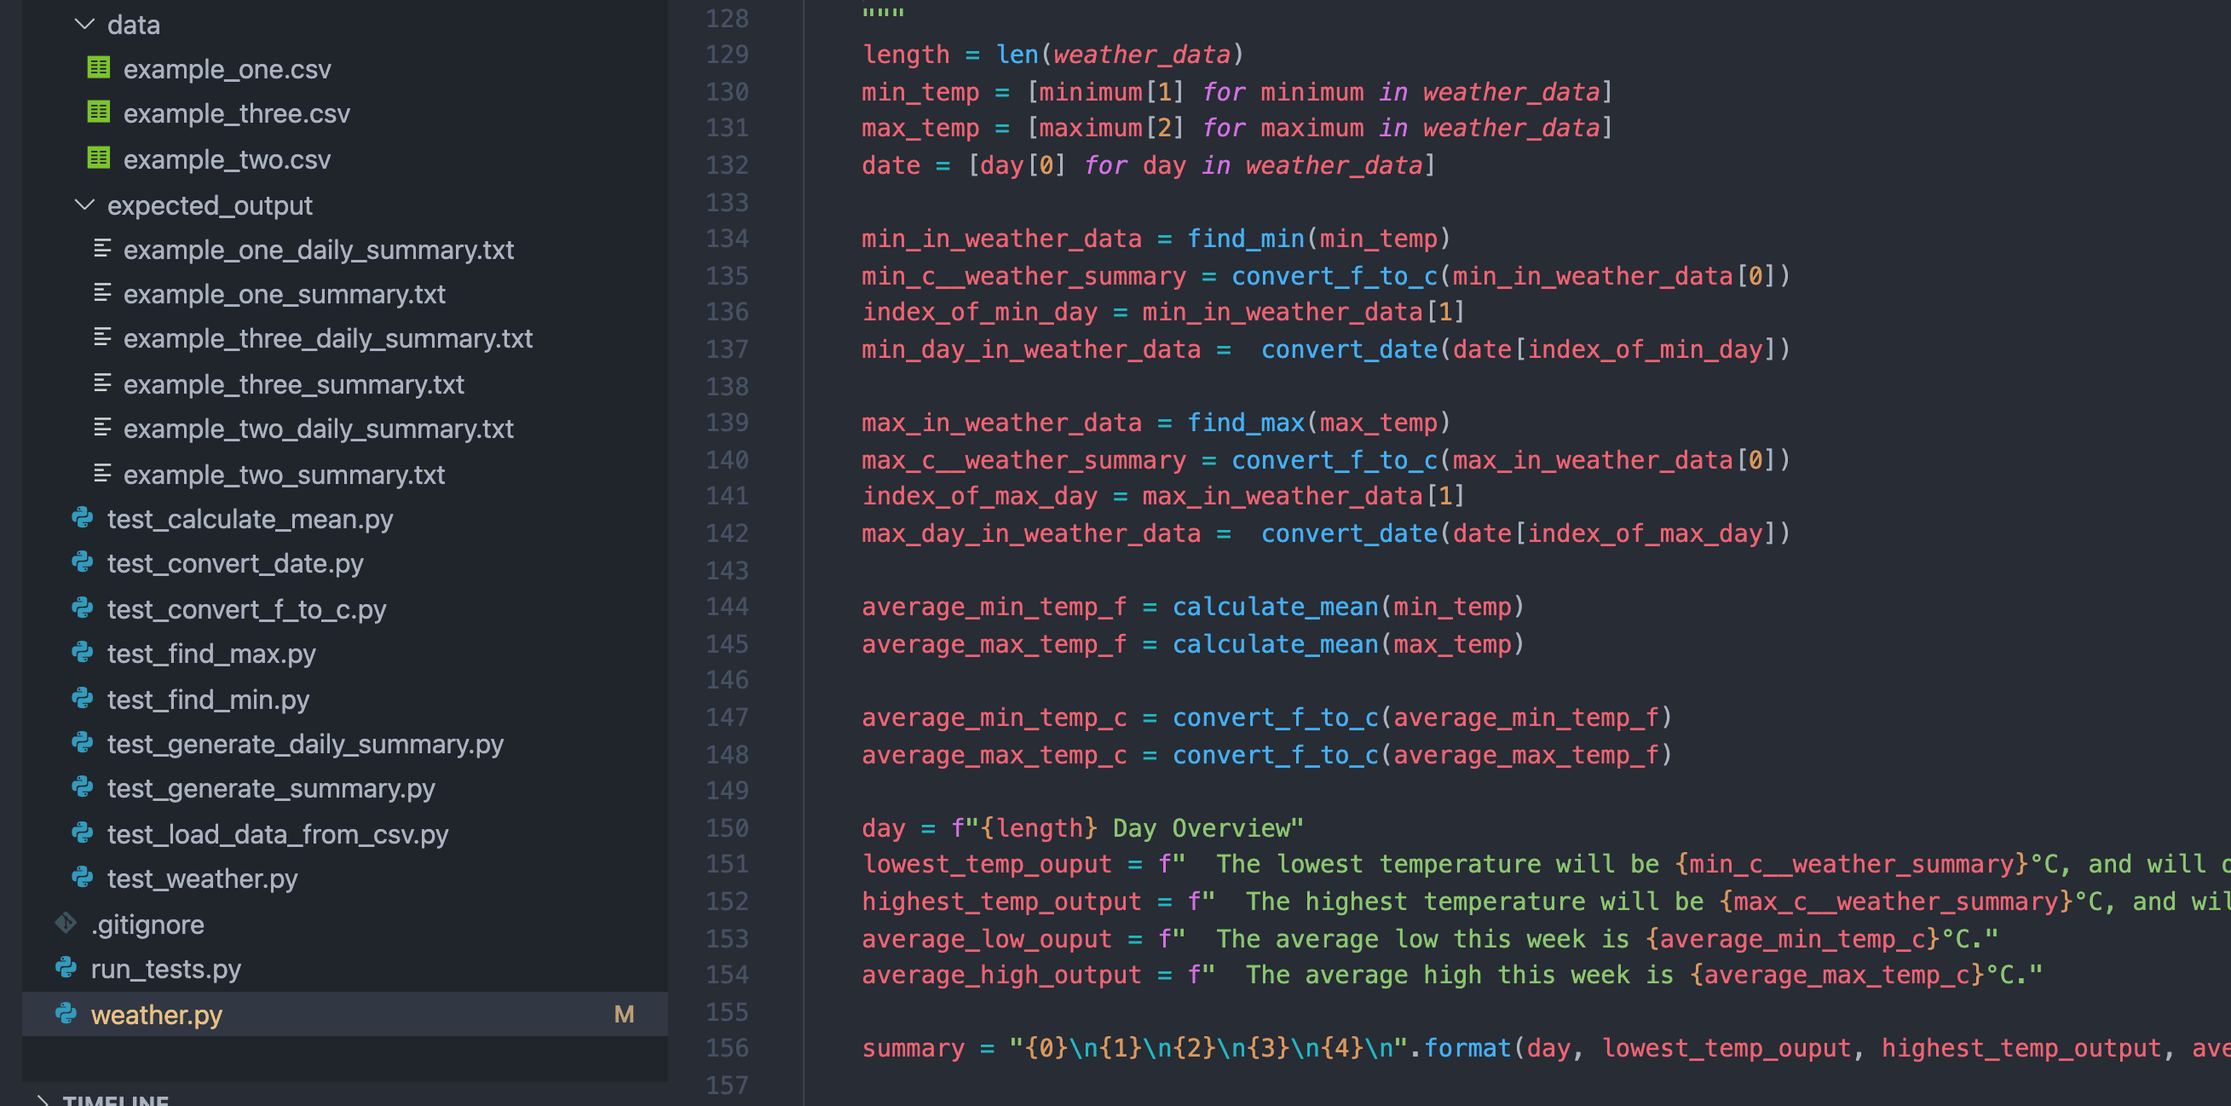Click convert_f_to_c on line 147
Screen dimensions: 2231x1106
click(x=1275, y=717)
